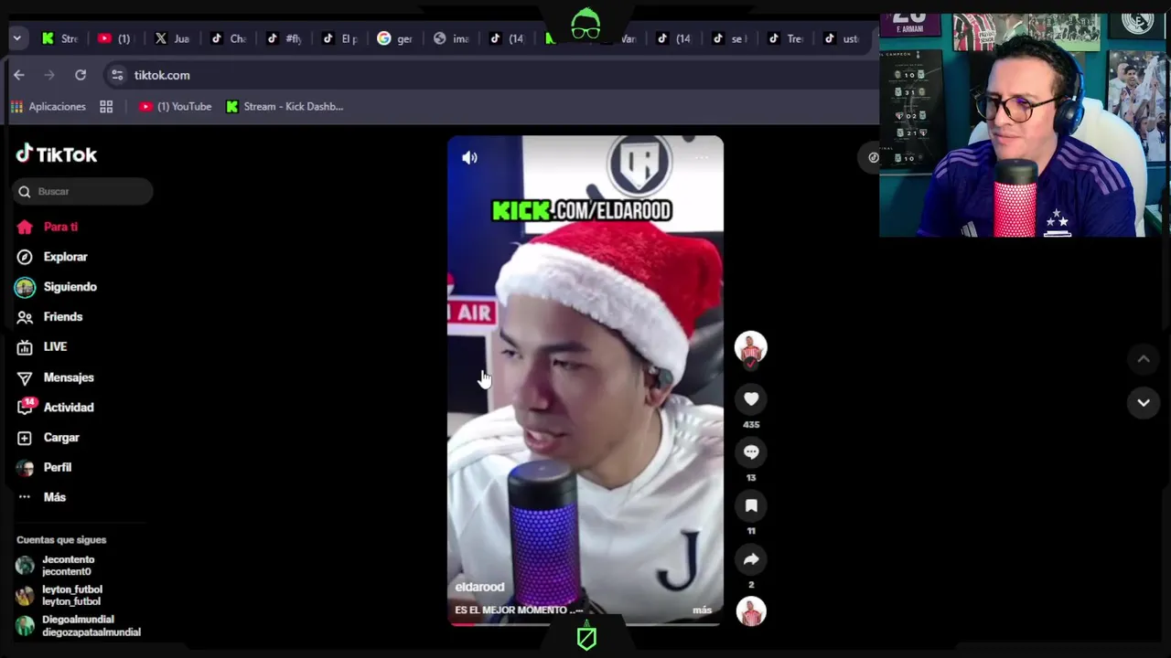Screen dimensions: 1171x658
Task: Switch to the El p tab
Action: 339,38
